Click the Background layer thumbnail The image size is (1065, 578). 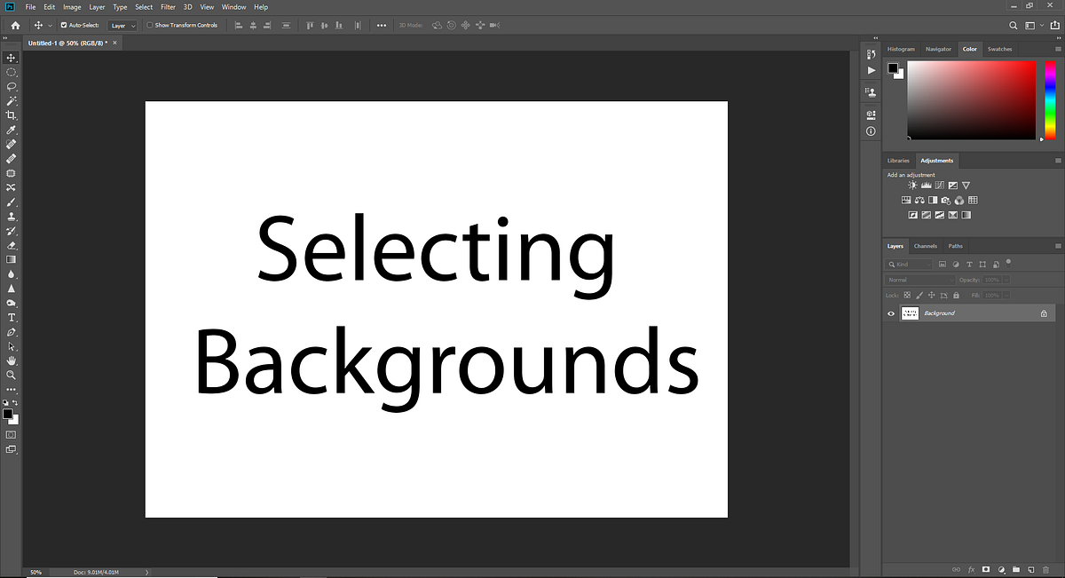pos(910,313)
